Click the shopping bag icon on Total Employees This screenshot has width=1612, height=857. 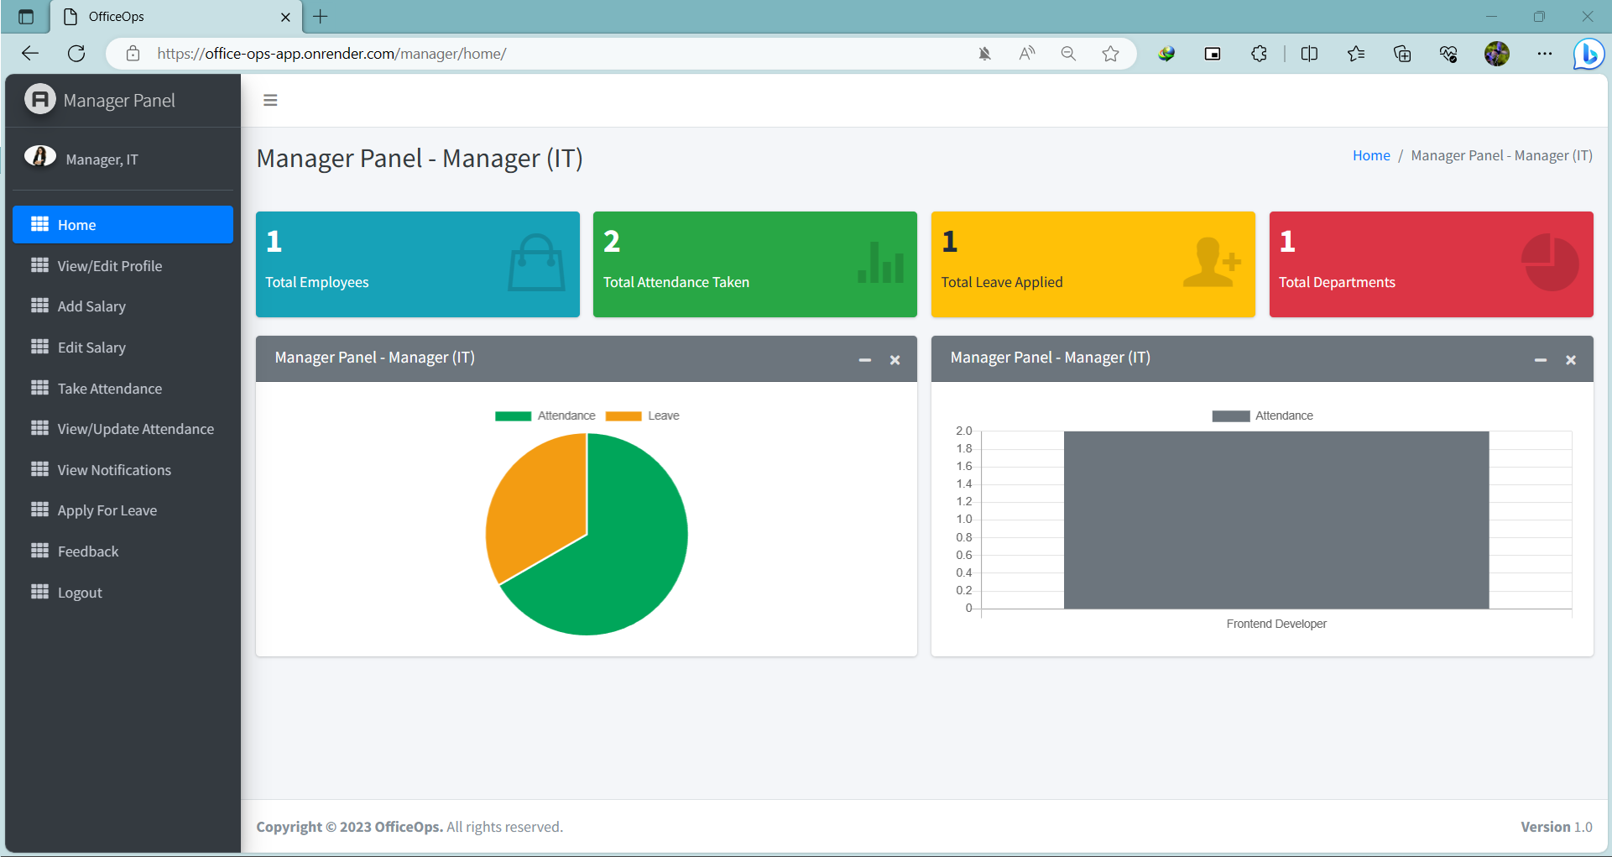click(x=536, y=263)
